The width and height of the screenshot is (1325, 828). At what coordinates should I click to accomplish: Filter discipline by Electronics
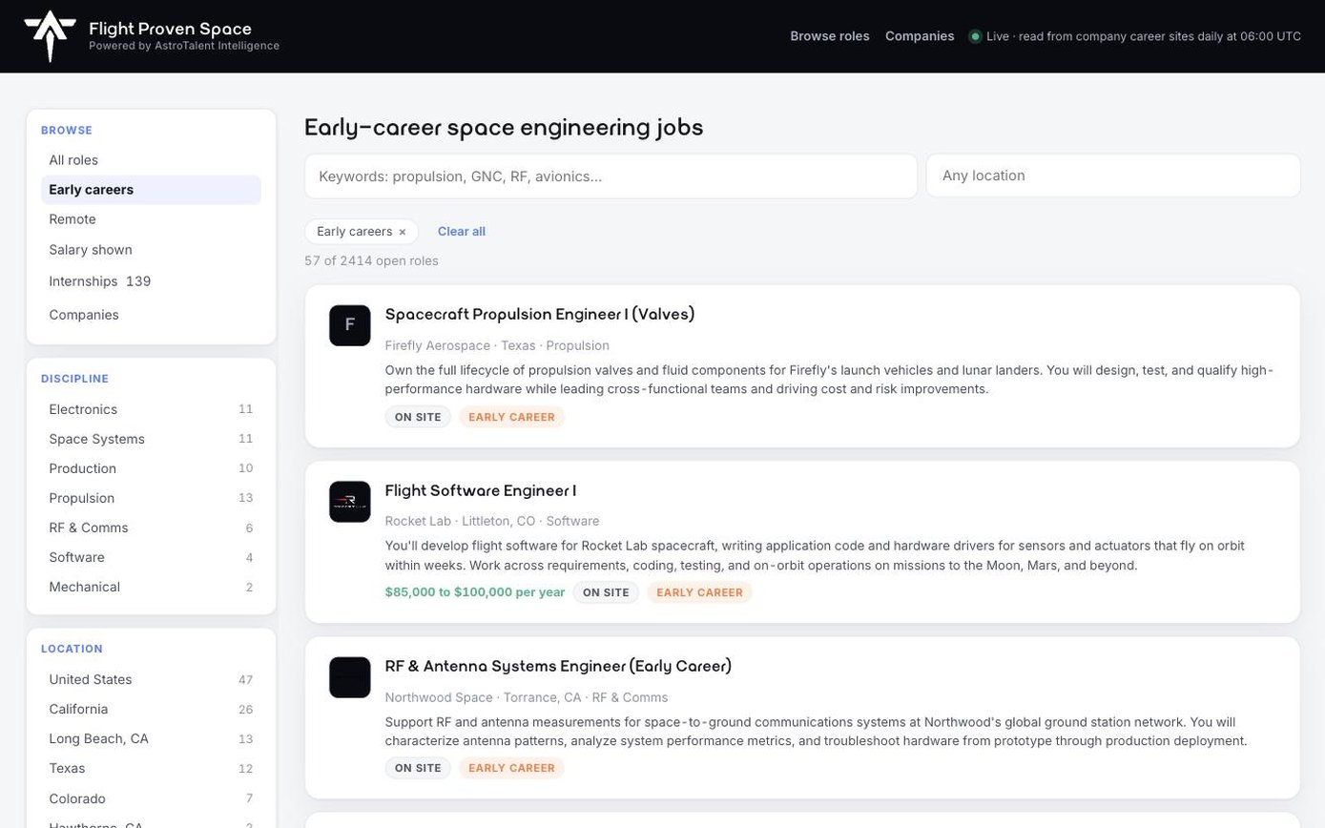point(151,409)
